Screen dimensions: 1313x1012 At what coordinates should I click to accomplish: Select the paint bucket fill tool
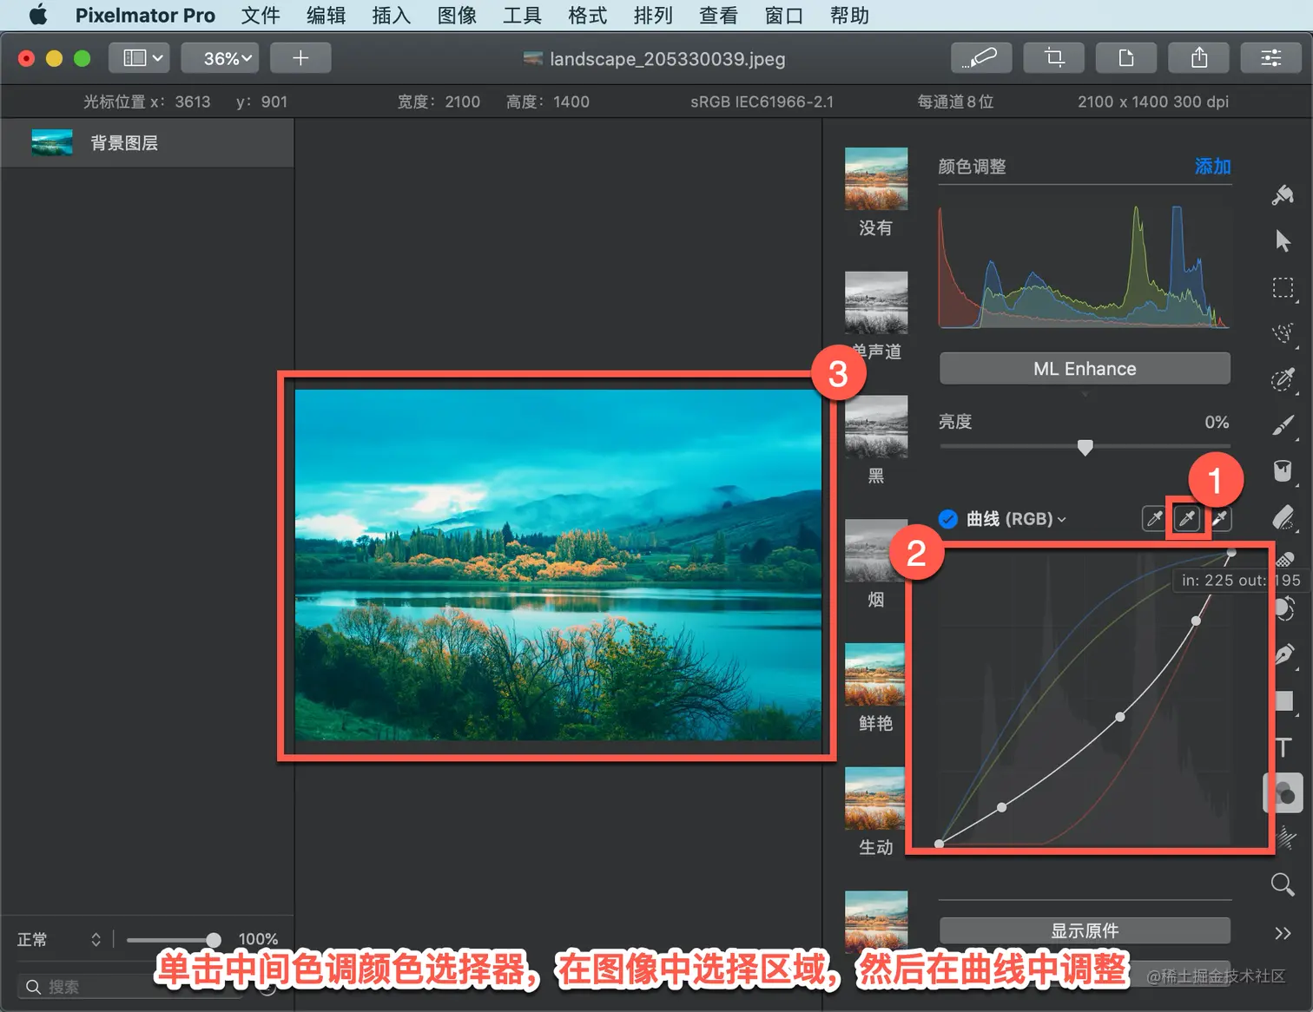point(1283,470)
